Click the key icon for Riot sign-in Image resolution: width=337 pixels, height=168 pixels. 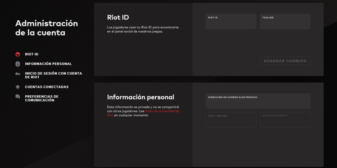point(18,74)
